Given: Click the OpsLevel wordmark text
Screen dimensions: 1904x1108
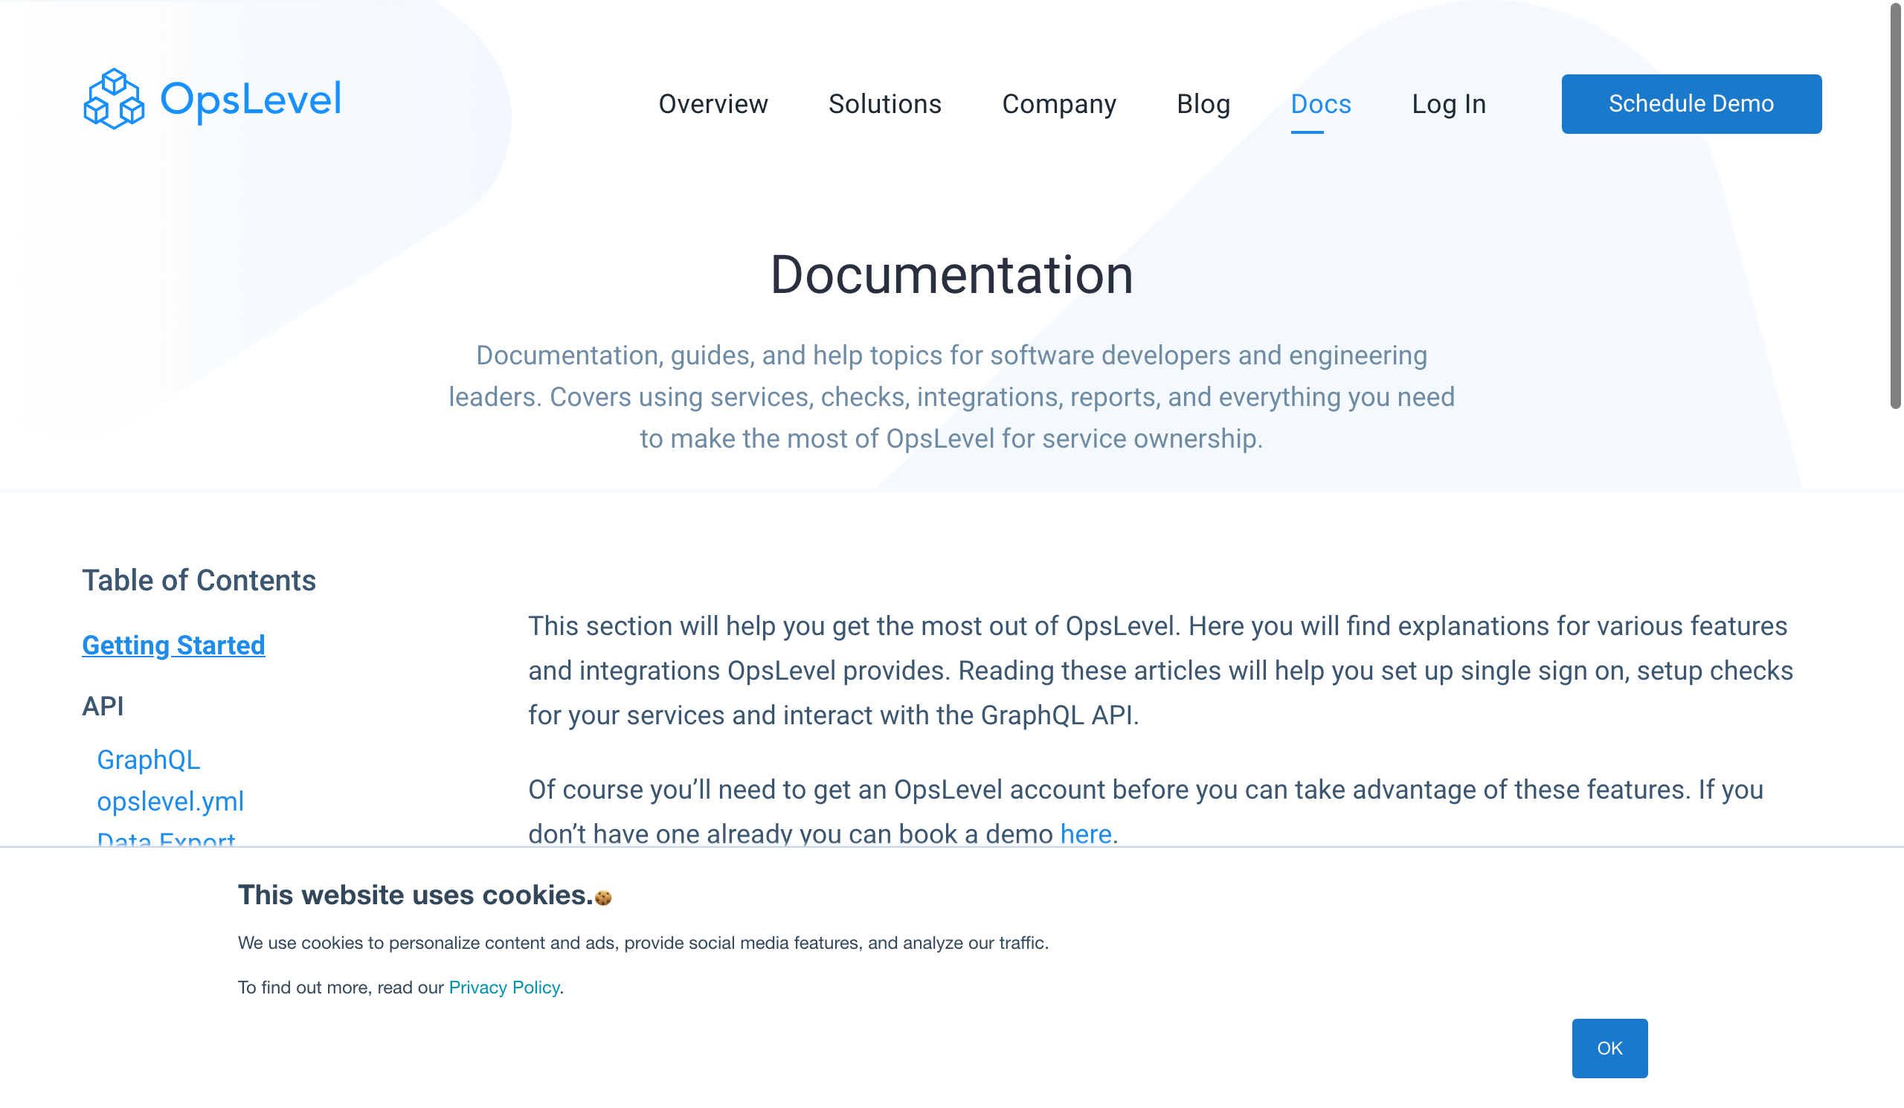Looking at the screenshot, I should click(251, 100).
